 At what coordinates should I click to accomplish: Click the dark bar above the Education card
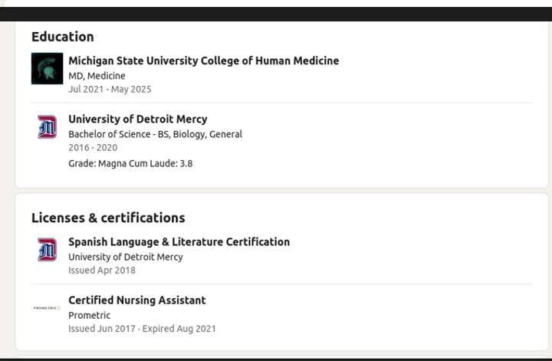tap(276, 14)
